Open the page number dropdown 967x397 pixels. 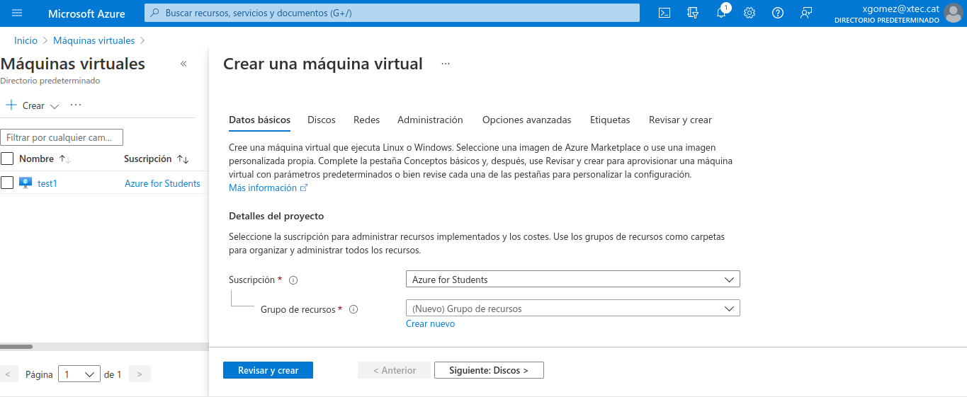[79, 374]
